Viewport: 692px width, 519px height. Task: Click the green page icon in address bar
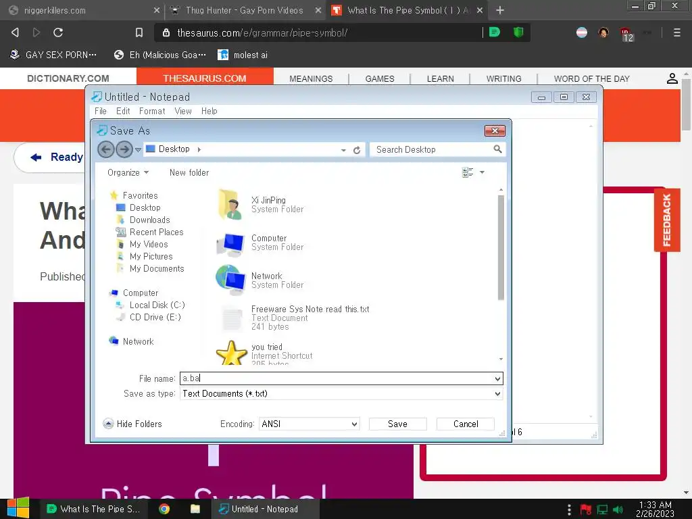tap(495, 32)
